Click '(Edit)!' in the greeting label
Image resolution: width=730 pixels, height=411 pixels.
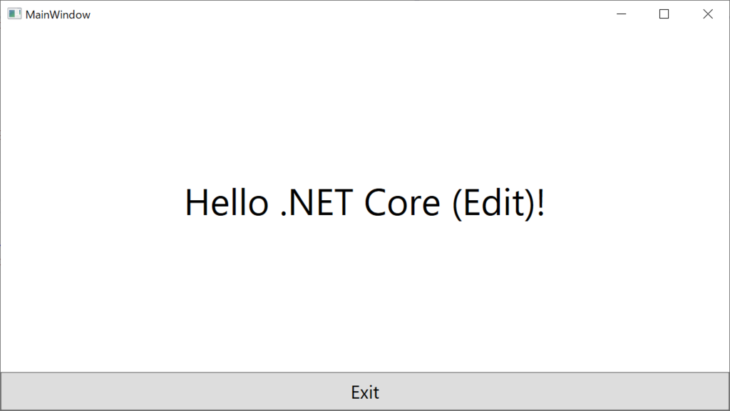[x=498, y=203]
